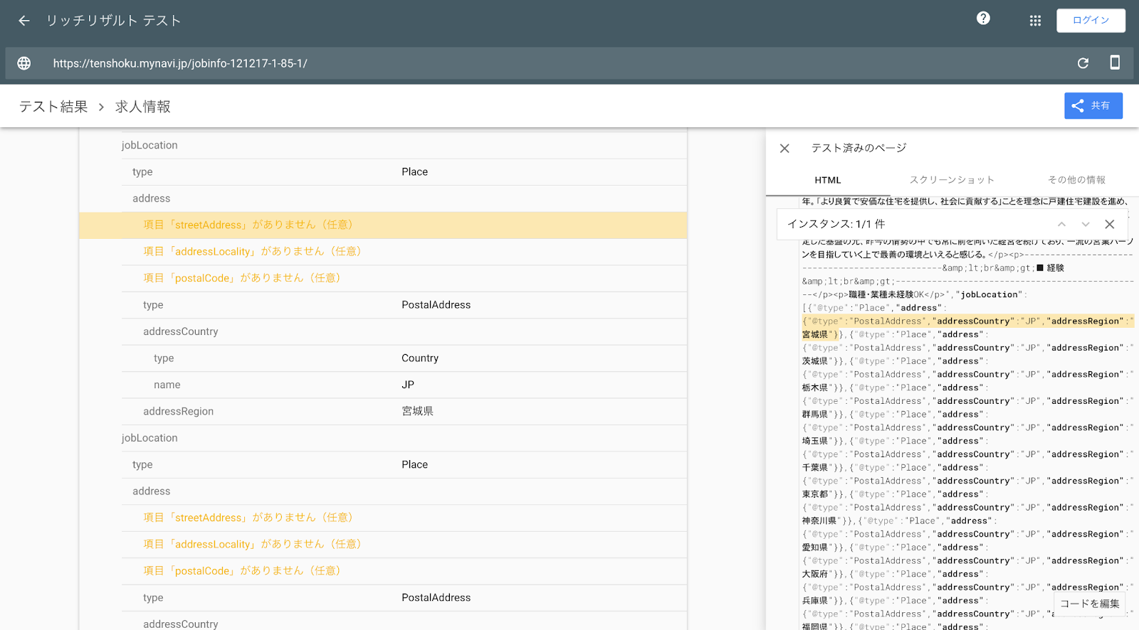Open the help question mark icon
The width and height of the screenshot is (1139, 630).
(983, 18)
